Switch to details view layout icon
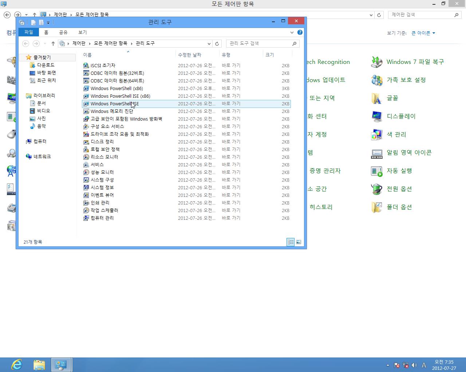Screen dimensions: 466x372 click(x=291, y=242)
